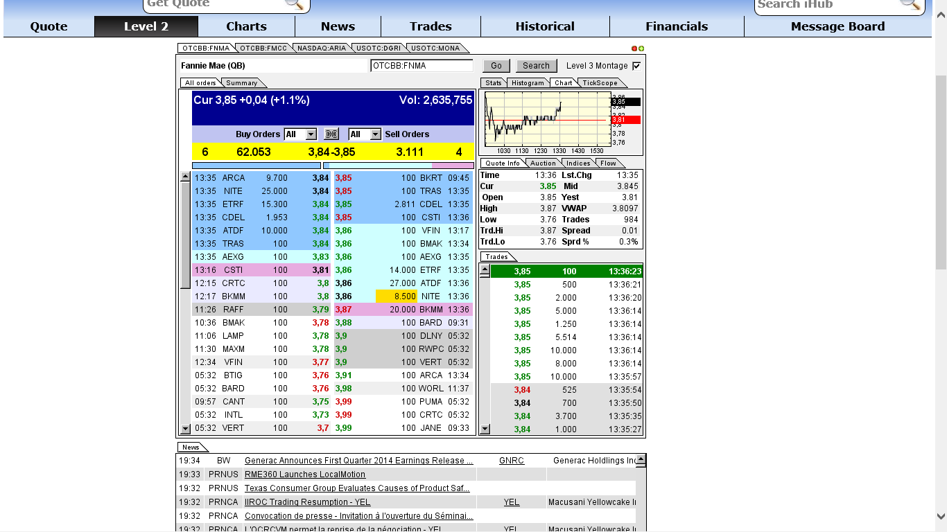
Task: Click the intraday price chart
Action: click(547, 118)
